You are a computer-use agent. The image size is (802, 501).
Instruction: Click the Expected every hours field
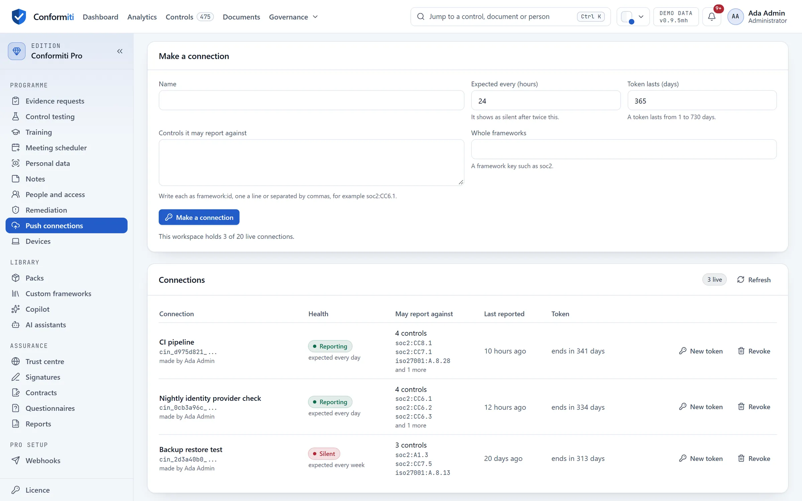(x=546, y=100)
